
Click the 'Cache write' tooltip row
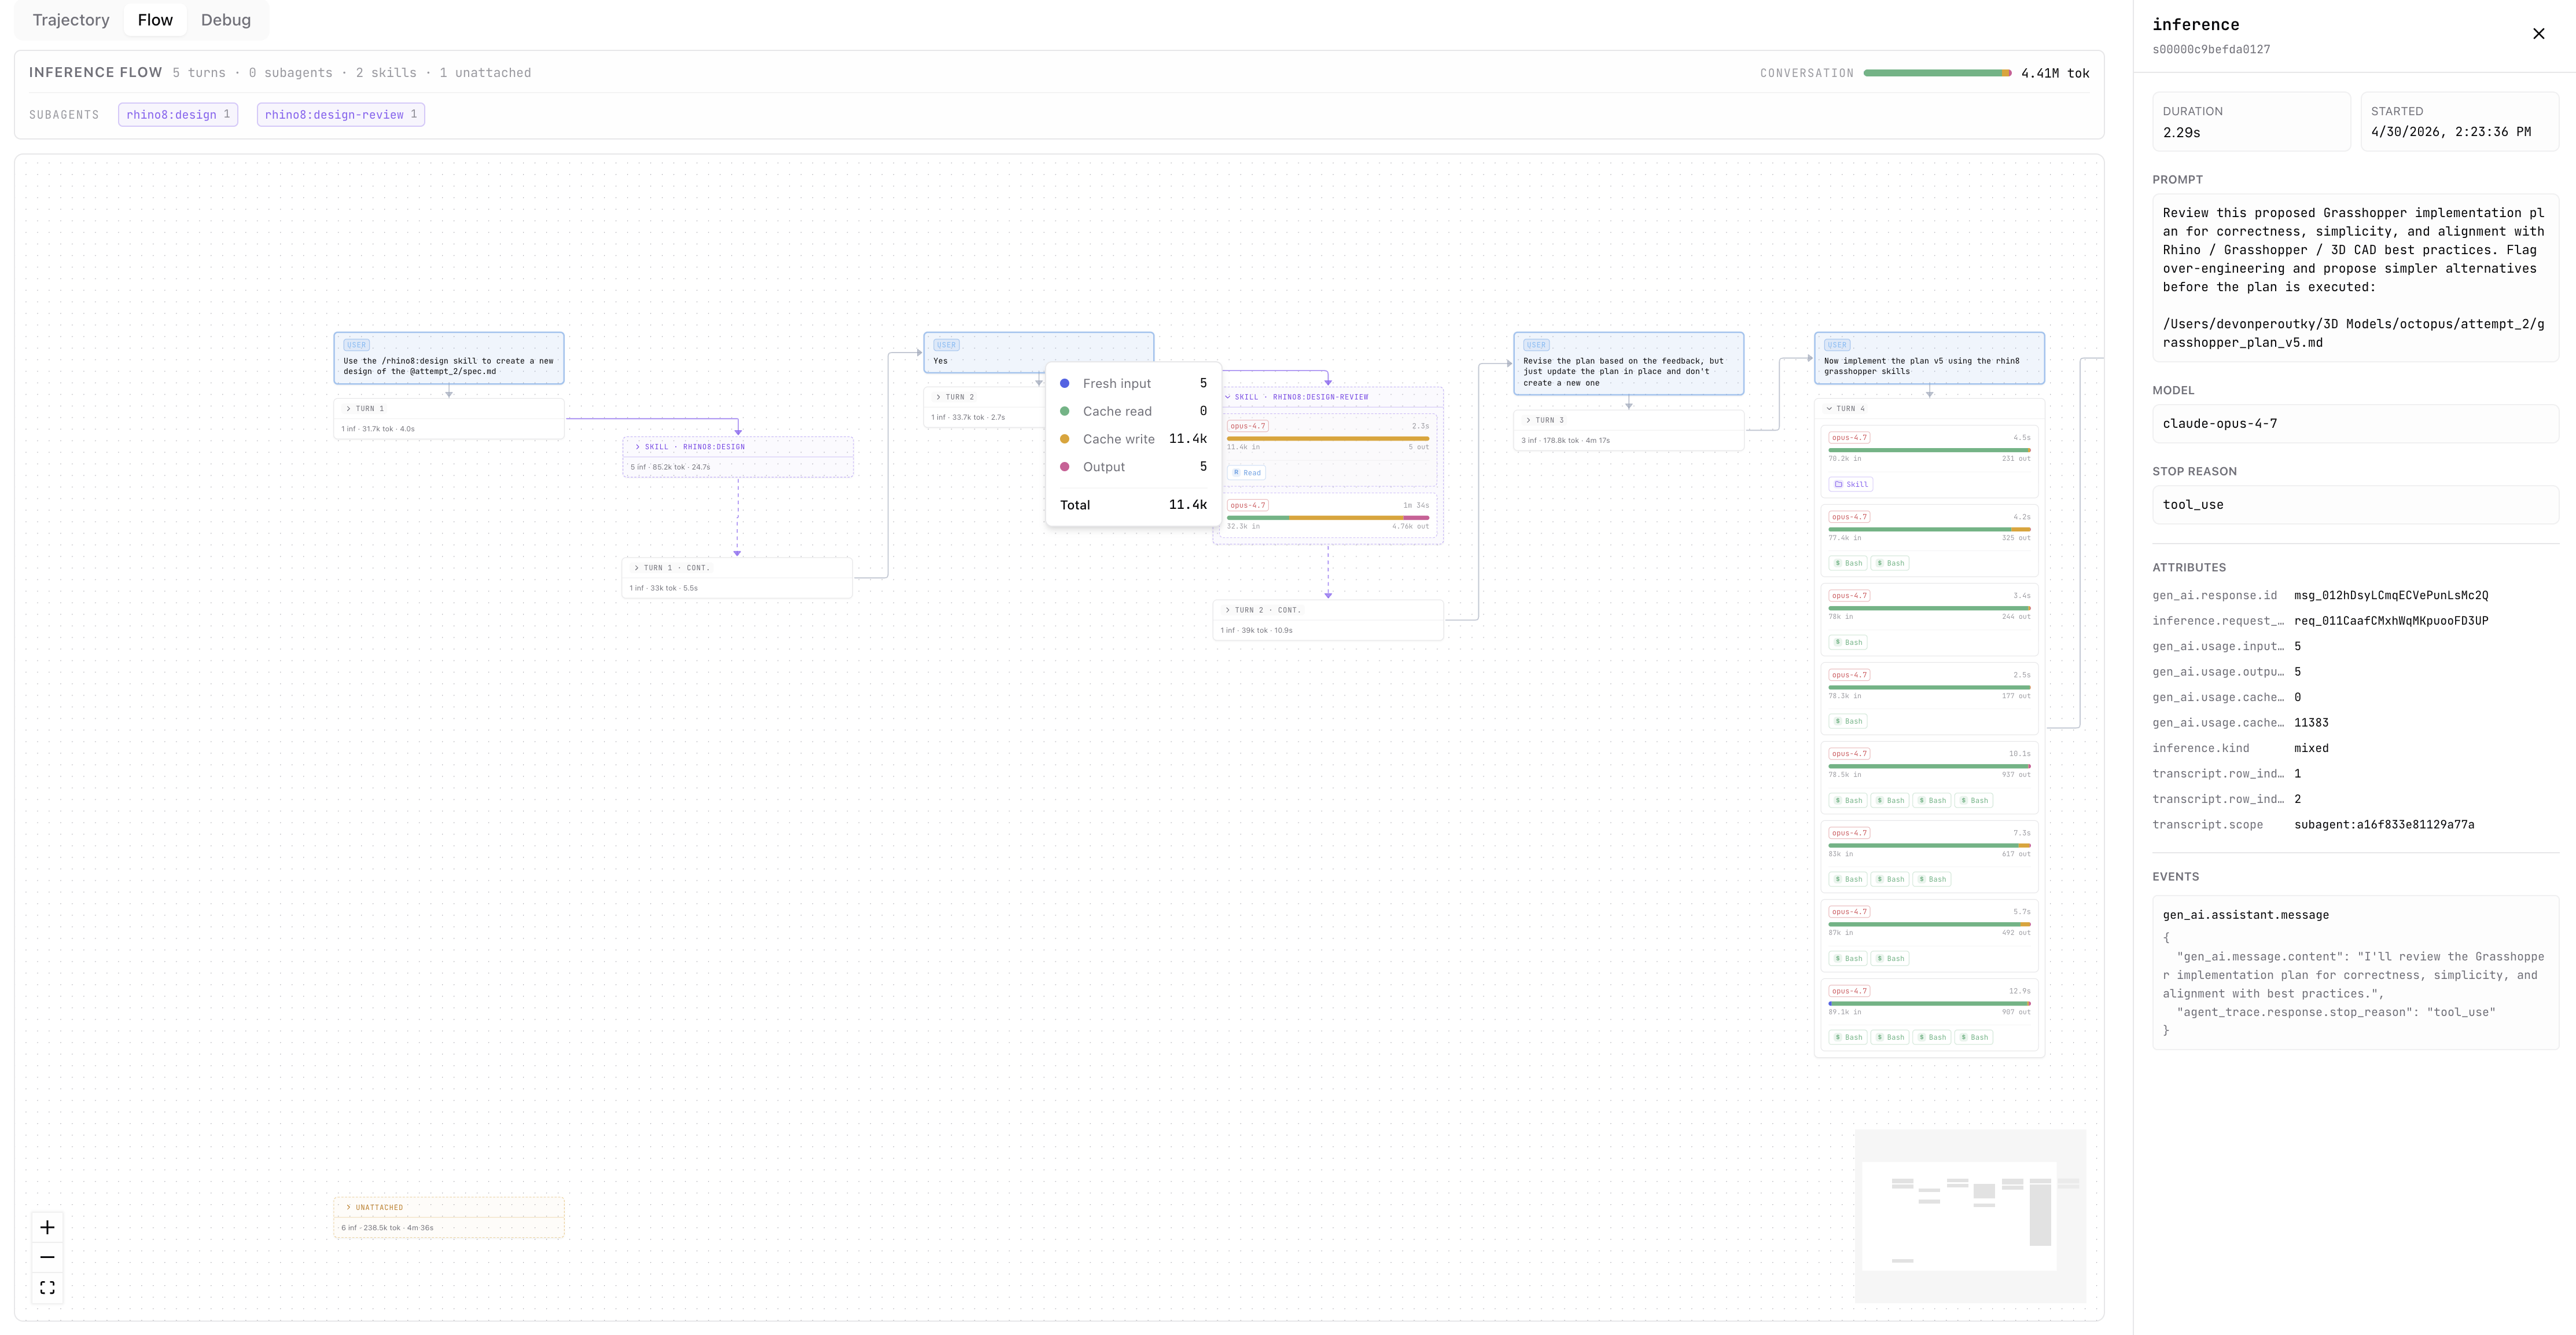coord(1133,439)
